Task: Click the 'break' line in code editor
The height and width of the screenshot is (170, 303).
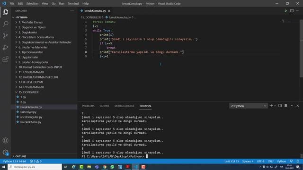Action: [111, 48]
